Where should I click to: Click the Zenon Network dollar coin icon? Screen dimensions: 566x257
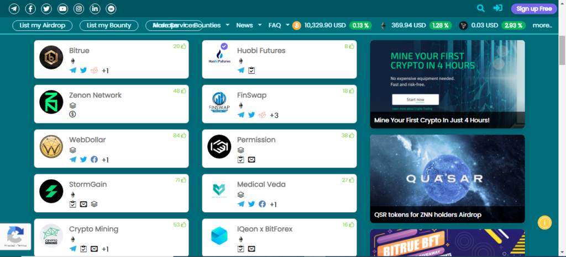coord(72,115)
